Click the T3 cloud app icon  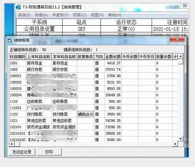(18, 7)
